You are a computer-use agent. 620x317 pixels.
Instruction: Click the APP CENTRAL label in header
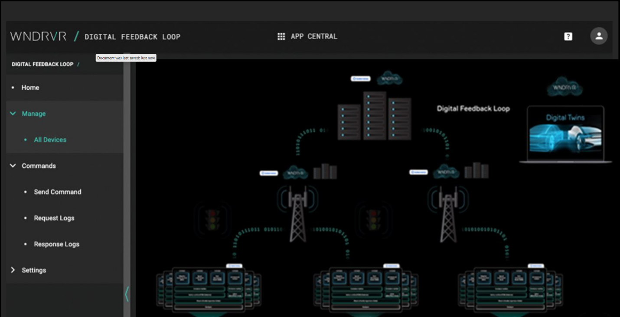click(x=313, y=36)
